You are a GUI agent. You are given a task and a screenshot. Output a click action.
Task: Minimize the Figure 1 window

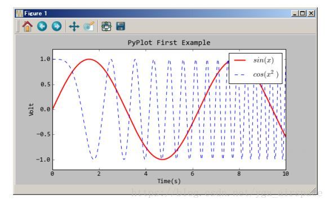click(295, 14)
